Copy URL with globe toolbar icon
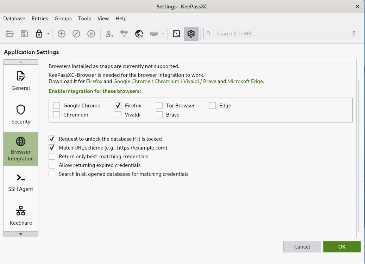365x264 pixels. pos(139,34)
